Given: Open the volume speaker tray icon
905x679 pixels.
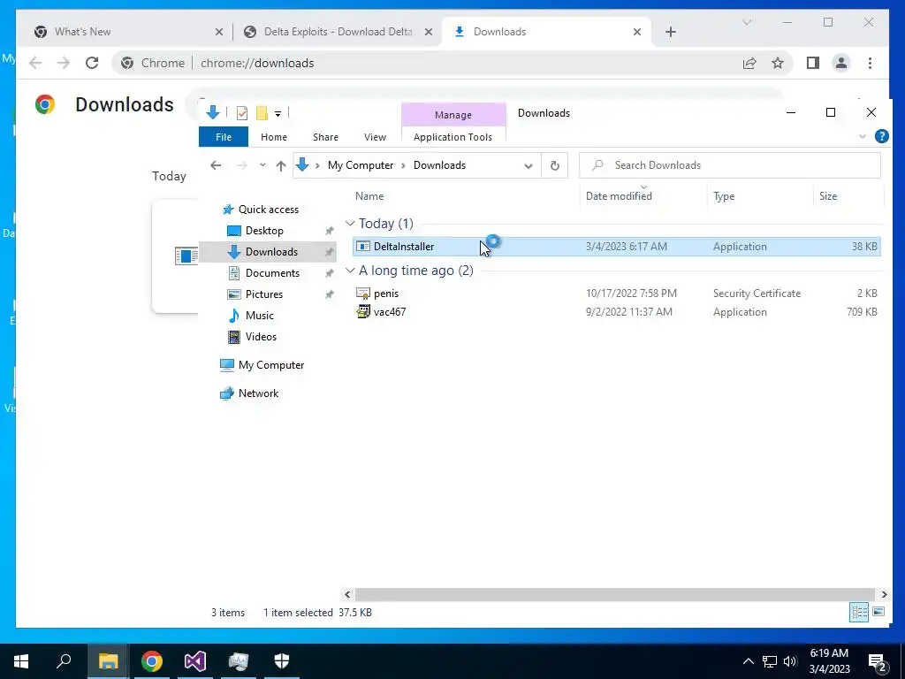Looking at the screenshot, I should (x=791, y=661).
